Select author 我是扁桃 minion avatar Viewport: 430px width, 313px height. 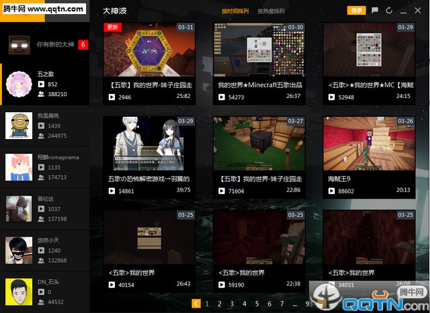tap(19, 126)
